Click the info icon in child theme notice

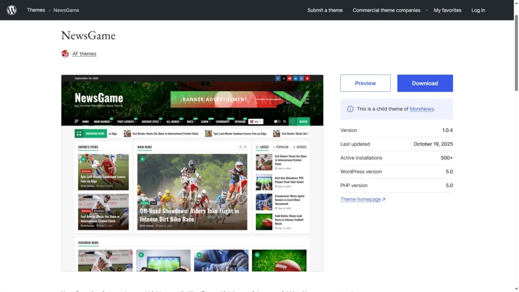[350, 109]
